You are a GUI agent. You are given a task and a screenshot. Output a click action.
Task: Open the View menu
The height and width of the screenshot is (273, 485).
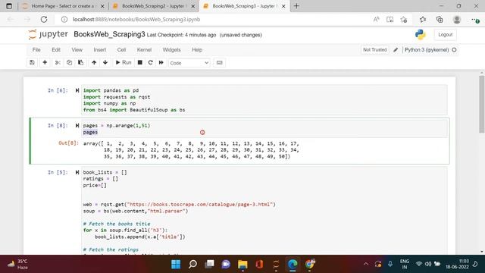(x=77, y=50)
